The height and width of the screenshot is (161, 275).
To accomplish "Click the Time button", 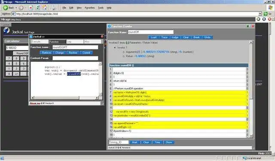I will pos(158,142).
